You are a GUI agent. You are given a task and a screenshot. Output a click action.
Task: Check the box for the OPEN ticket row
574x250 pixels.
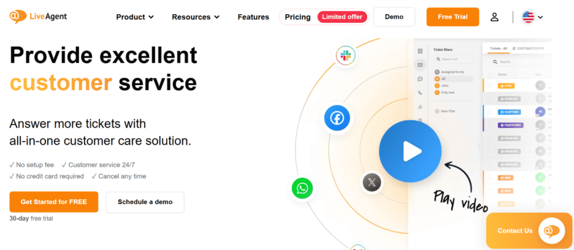(490, 86)
